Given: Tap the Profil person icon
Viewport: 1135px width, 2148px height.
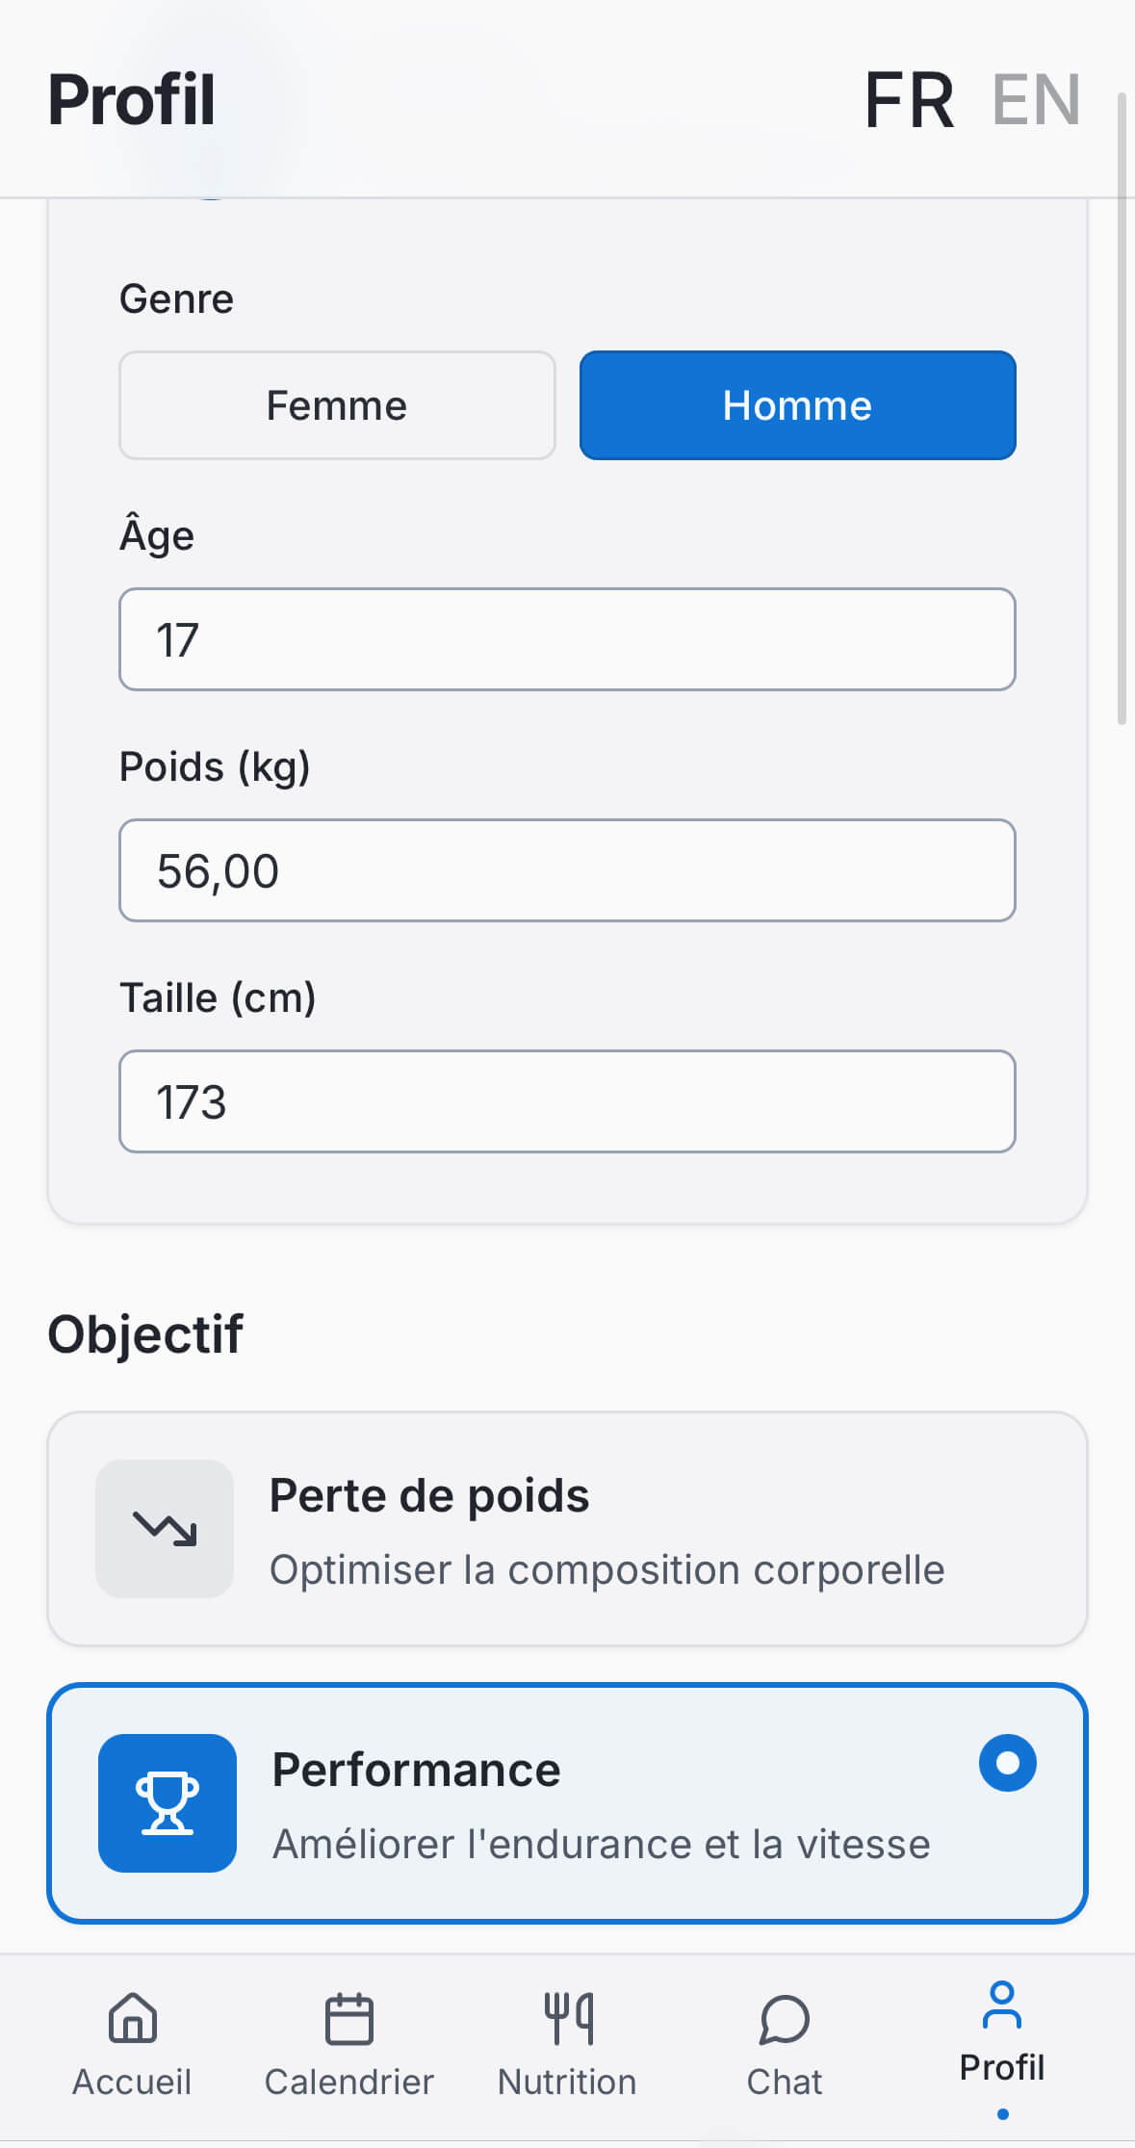Looking at the screenshot, I should [x=1001, y=2005].
